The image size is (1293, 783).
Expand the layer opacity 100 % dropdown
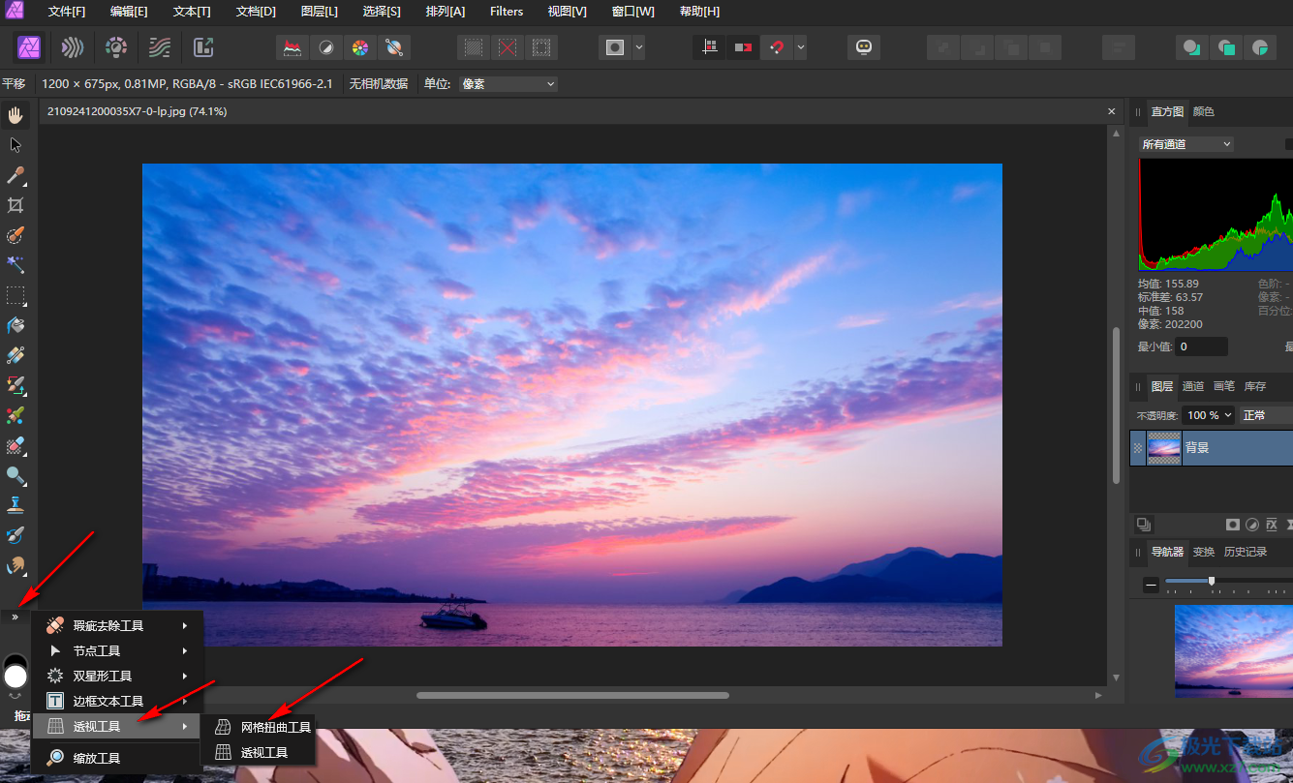[x=1210, y=415]
